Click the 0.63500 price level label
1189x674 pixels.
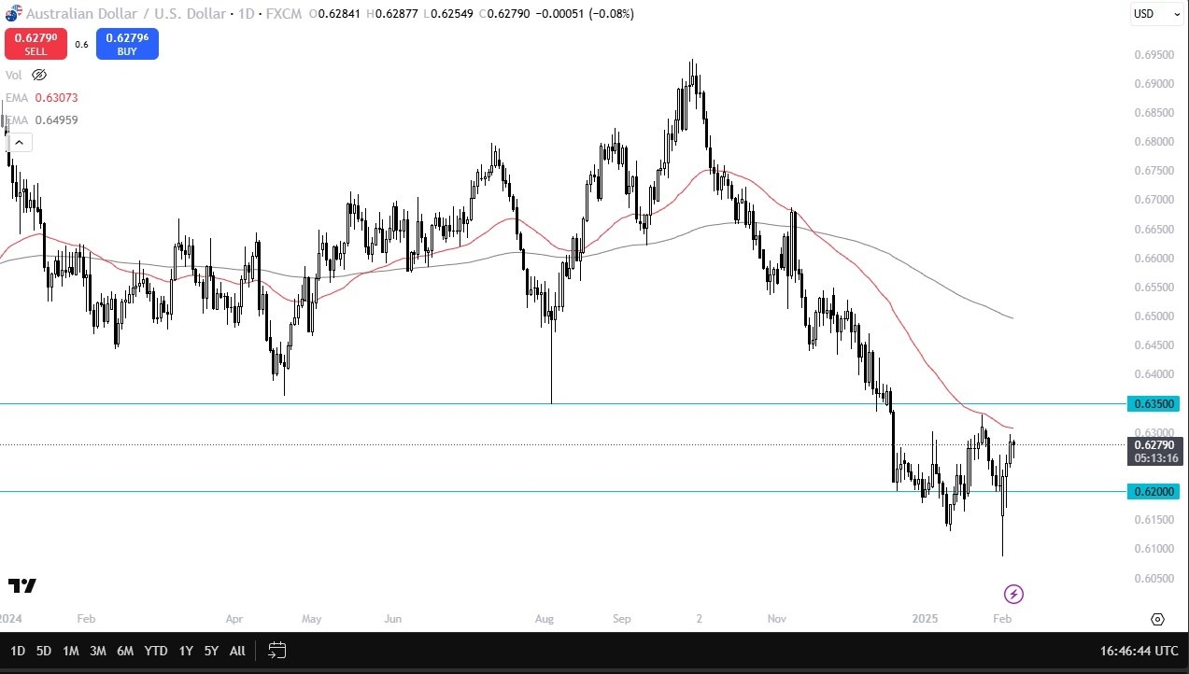tap(1154, 403)
